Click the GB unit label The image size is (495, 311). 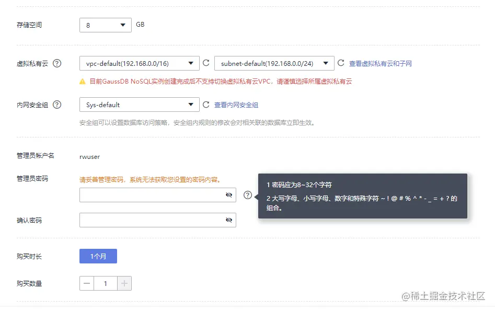(x=140, y=25)
